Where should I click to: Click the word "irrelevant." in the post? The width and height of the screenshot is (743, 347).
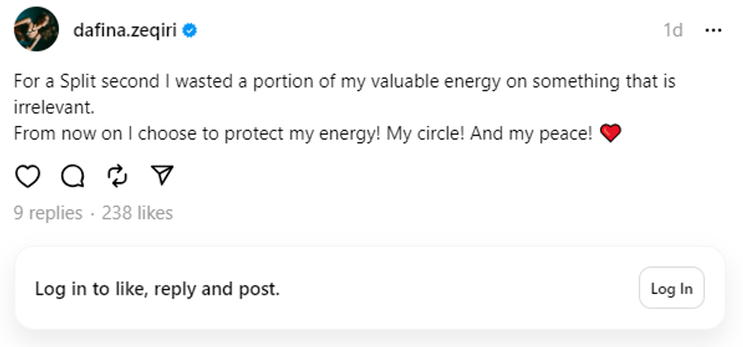pos(54,107)
